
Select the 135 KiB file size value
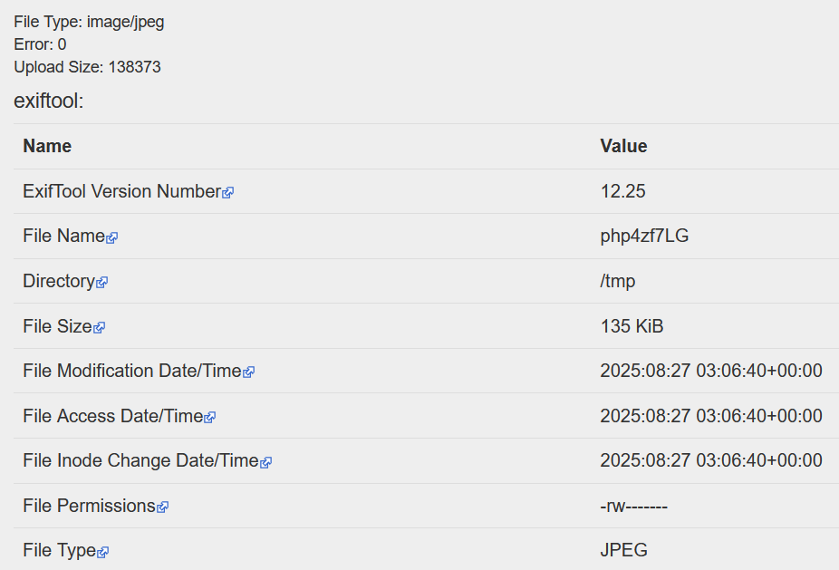632,326
